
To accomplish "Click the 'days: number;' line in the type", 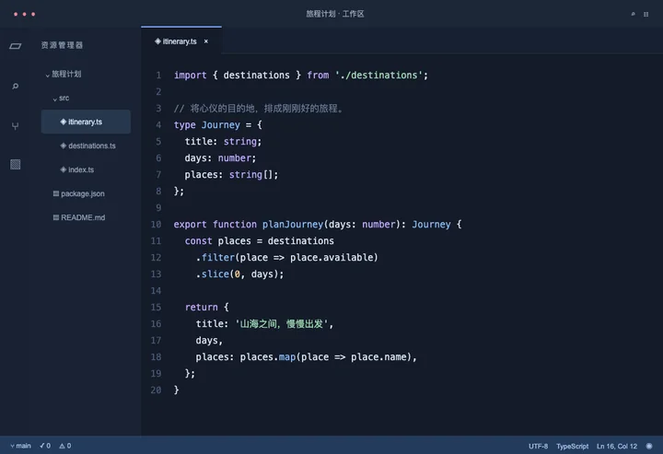I will click(220, 158).
